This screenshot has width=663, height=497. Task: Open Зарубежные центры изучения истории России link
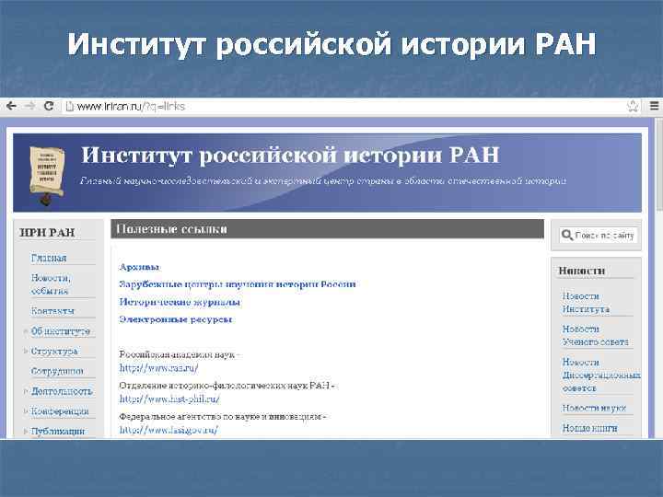click(x=238, y=284)
